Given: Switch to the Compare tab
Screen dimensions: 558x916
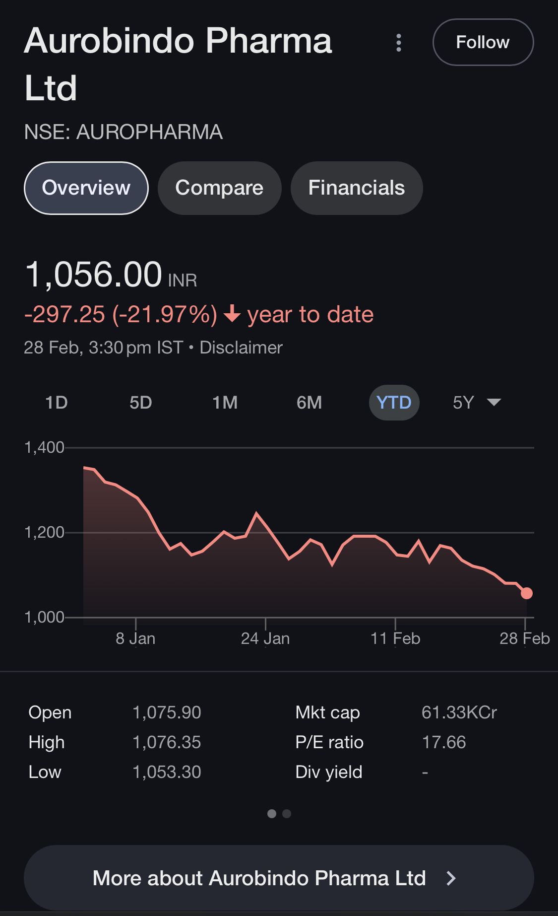Looking at the screenshot, I should tap(219, 188).
